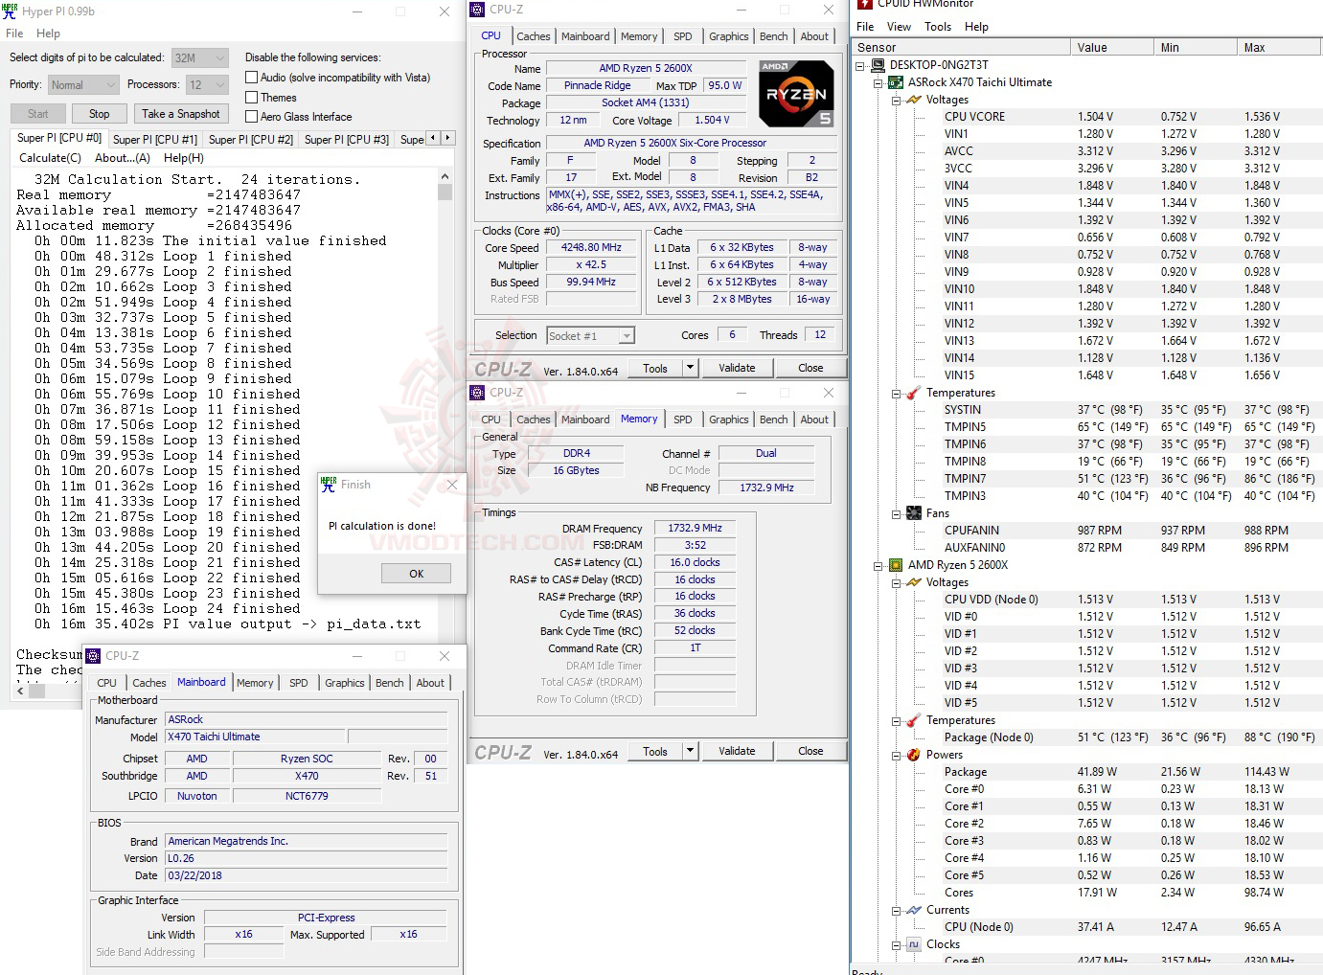Switch to Super PI [CPU #2] tab

[x=251, y=140]
